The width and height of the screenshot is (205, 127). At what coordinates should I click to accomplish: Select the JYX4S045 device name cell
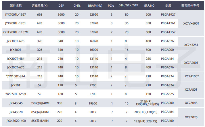[x=16, y=103]
